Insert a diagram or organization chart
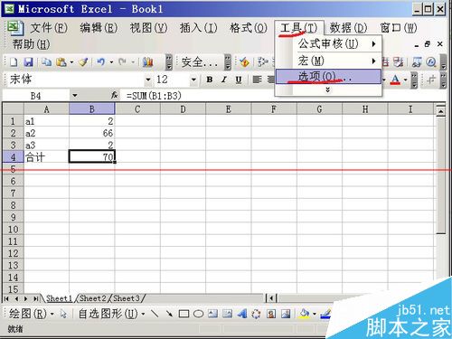 point(256,314)
